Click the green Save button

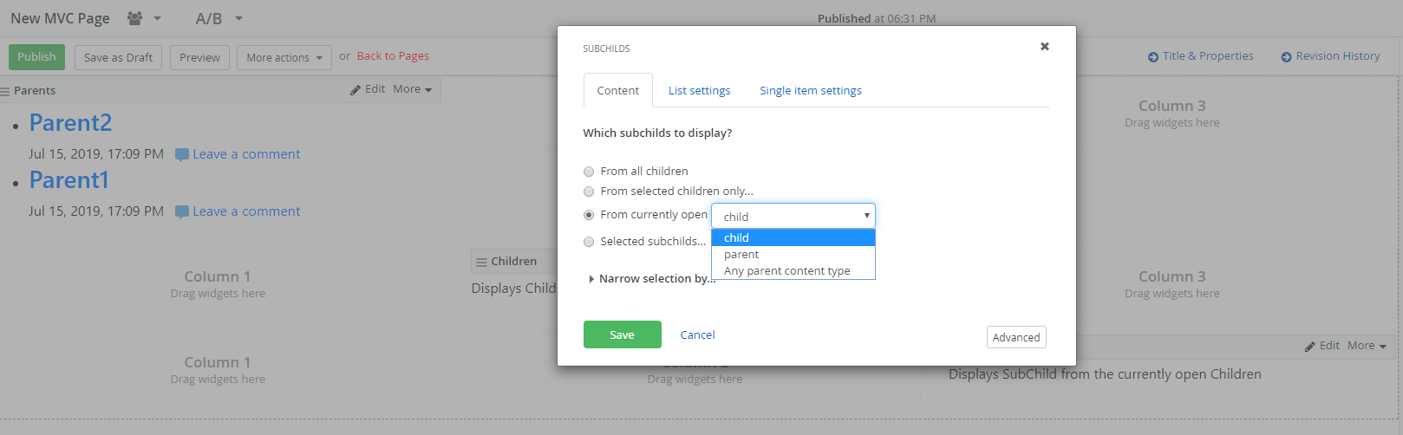tap(623, 334)
